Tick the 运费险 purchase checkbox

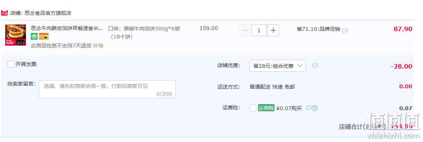tap(253, 108)
